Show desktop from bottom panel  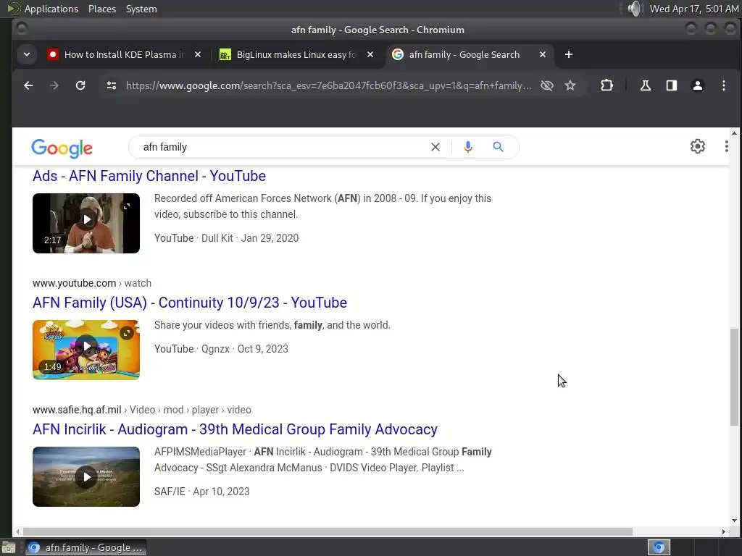pos(8,547)
